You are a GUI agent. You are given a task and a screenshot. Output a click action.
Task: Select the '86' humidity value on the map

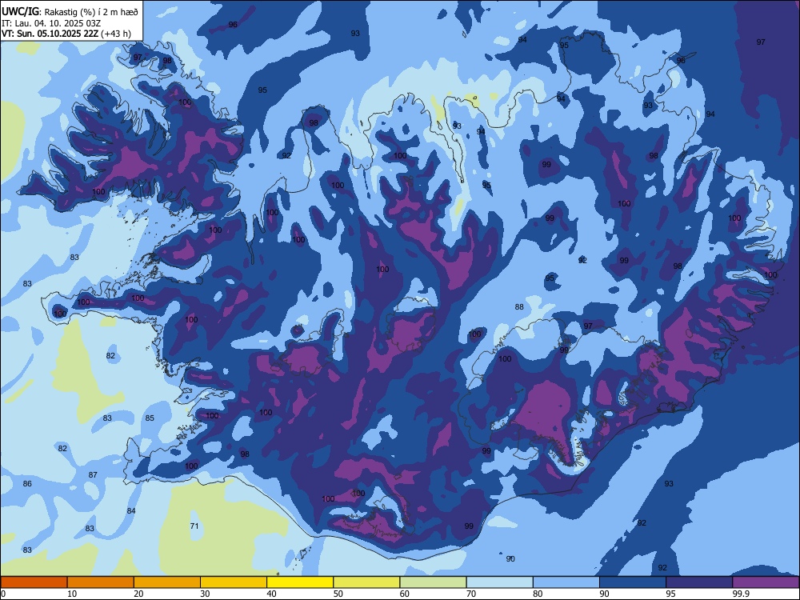click(x=27, y=483)
